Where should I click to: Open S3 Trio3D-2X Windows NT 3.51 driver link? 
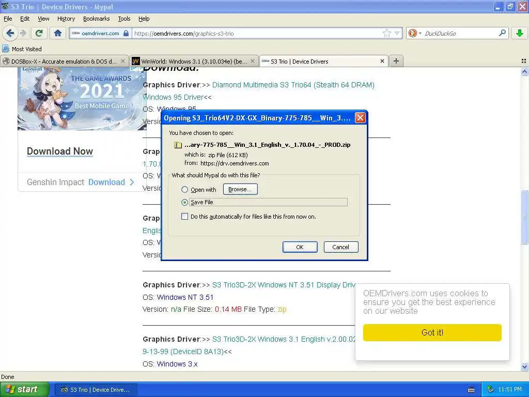pyautogui.click(x=284, y=285)
